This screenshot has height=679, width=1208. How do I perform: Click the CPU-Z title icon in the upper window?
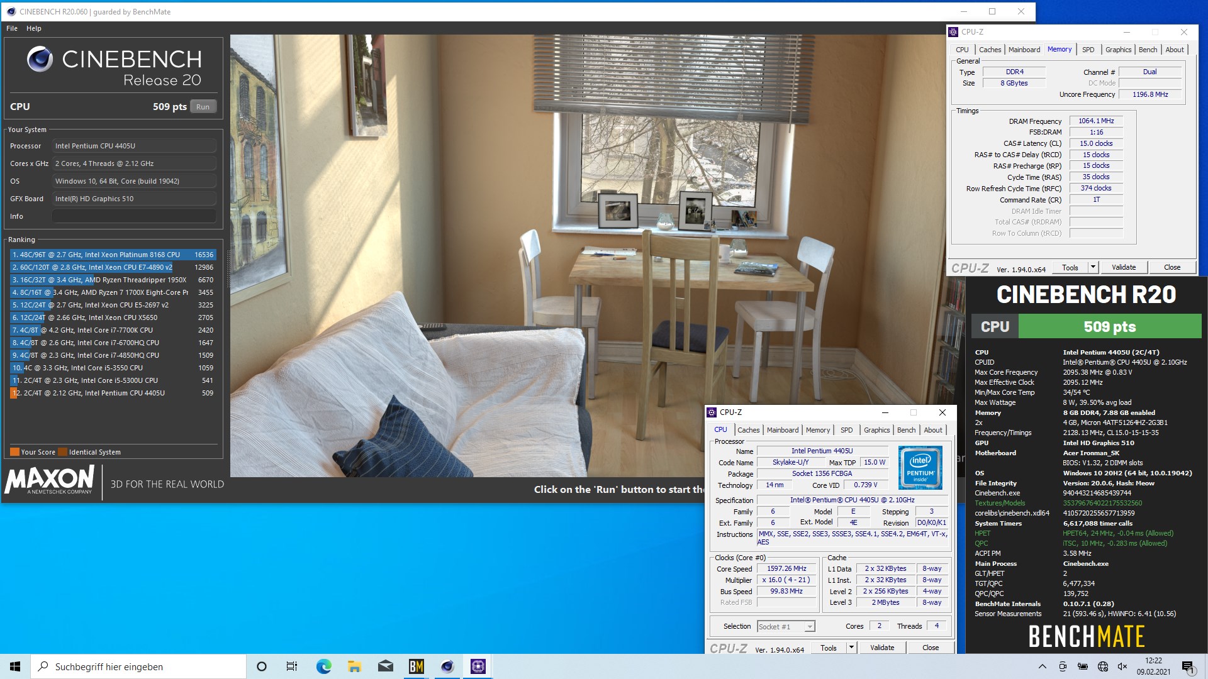tap(953, 32)
